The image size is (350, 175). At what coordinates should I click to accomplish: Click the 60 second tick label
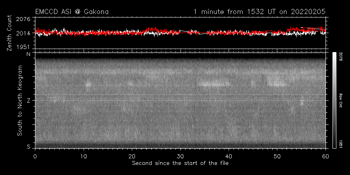tap(325, 156)
